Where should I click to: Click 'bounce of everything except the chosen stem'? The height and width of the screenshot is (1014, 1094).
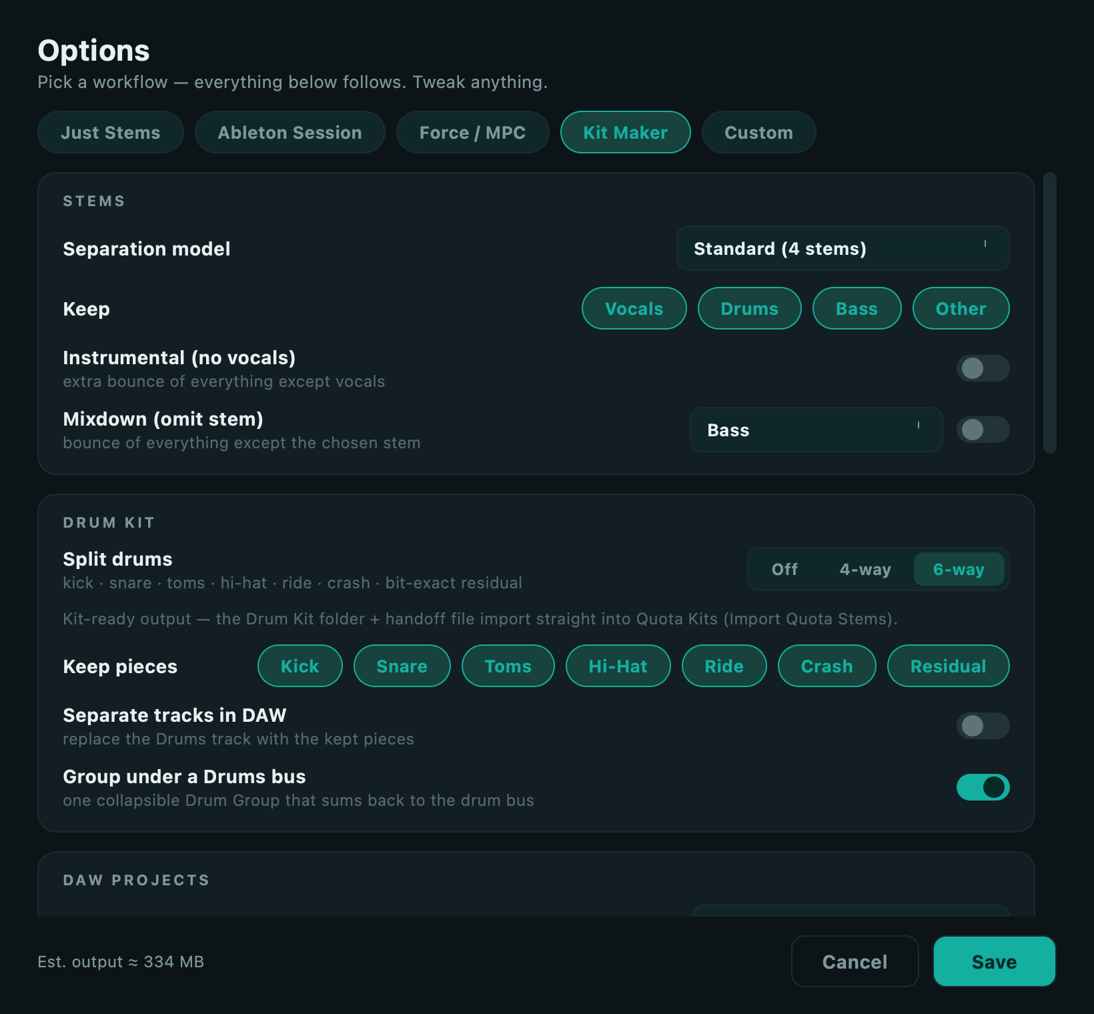tap(241, 442)
